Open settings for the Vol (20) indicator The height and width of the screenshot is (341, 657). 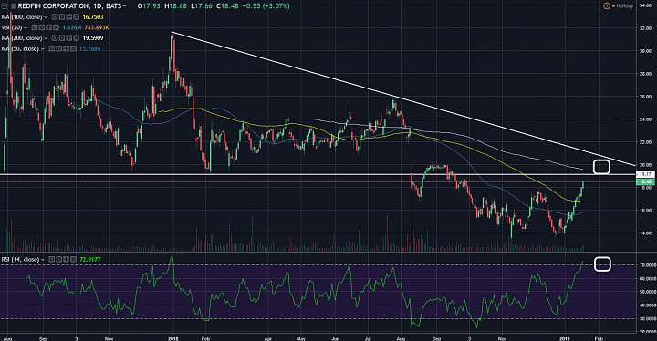pos(41,27)
